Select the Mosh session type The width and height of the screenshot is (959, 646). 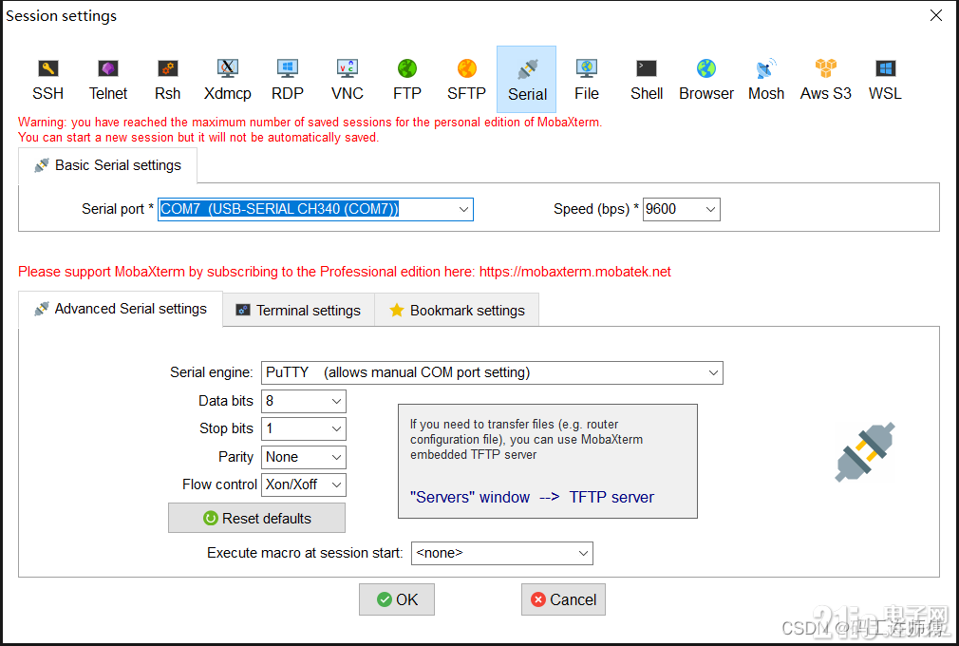pos(765,80)
